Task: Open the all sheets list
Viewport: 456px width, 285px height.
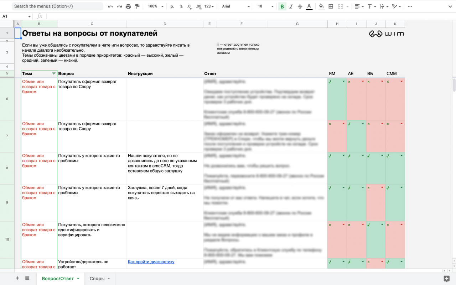Action: point(27,278)
